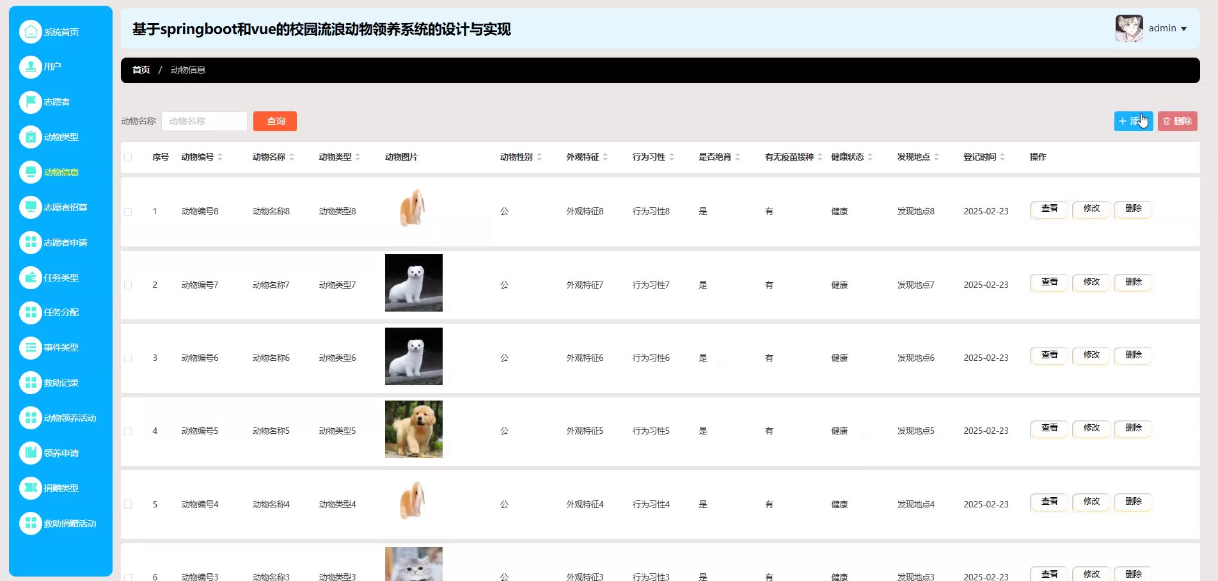Select the checkbox beside 动物编号4 row
The image size is (1218, 581).
click(128, 505)
